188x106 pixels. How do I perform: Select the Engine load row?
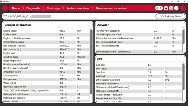point(46,53)
